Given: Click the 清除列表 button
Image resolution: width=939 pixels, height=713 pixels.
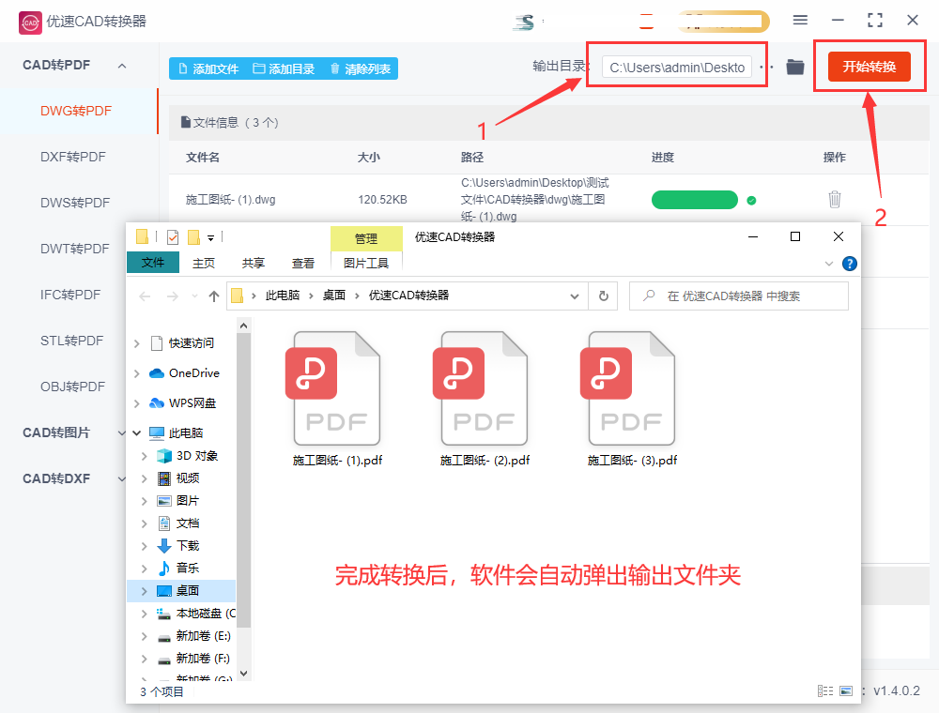Looking at the screenshot, I should [x=360, y=68].
